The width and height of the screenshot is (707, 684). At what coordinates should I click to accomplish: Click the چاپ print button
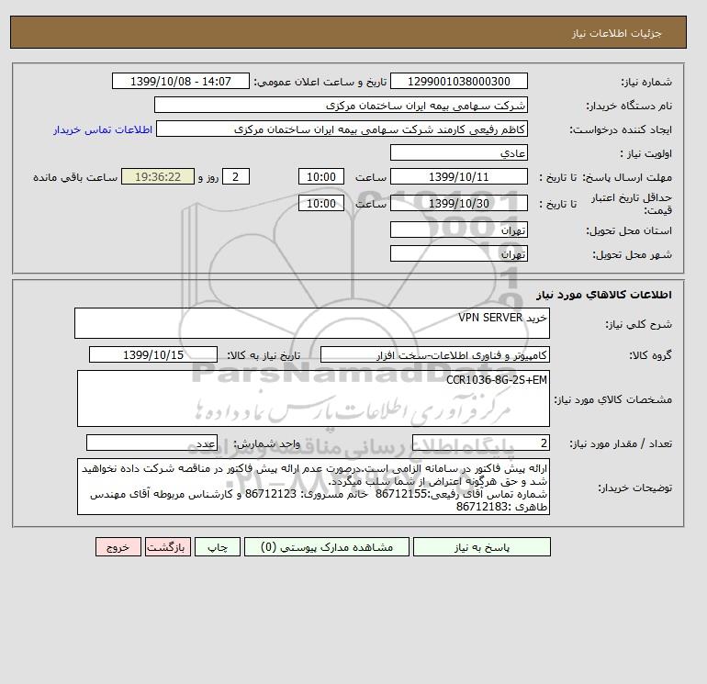(x=218, y=547)
